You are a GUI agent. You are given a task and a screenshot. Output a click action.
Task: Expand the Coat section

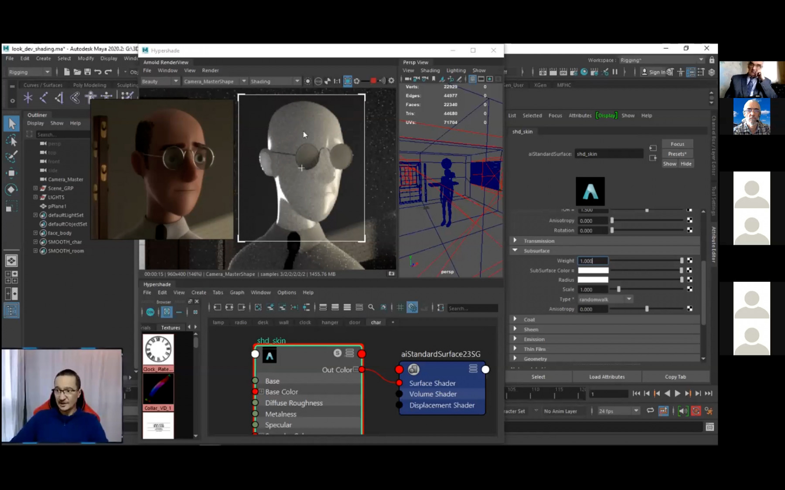point(515,319)
